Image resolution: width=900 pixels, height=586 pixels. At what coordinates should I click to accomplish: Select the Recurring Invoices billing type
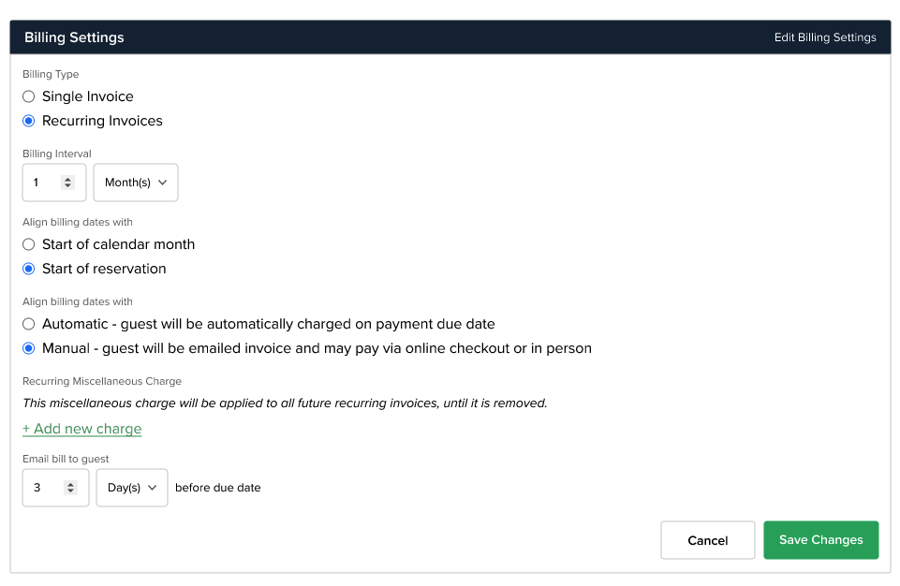click(x=28, y=120)
